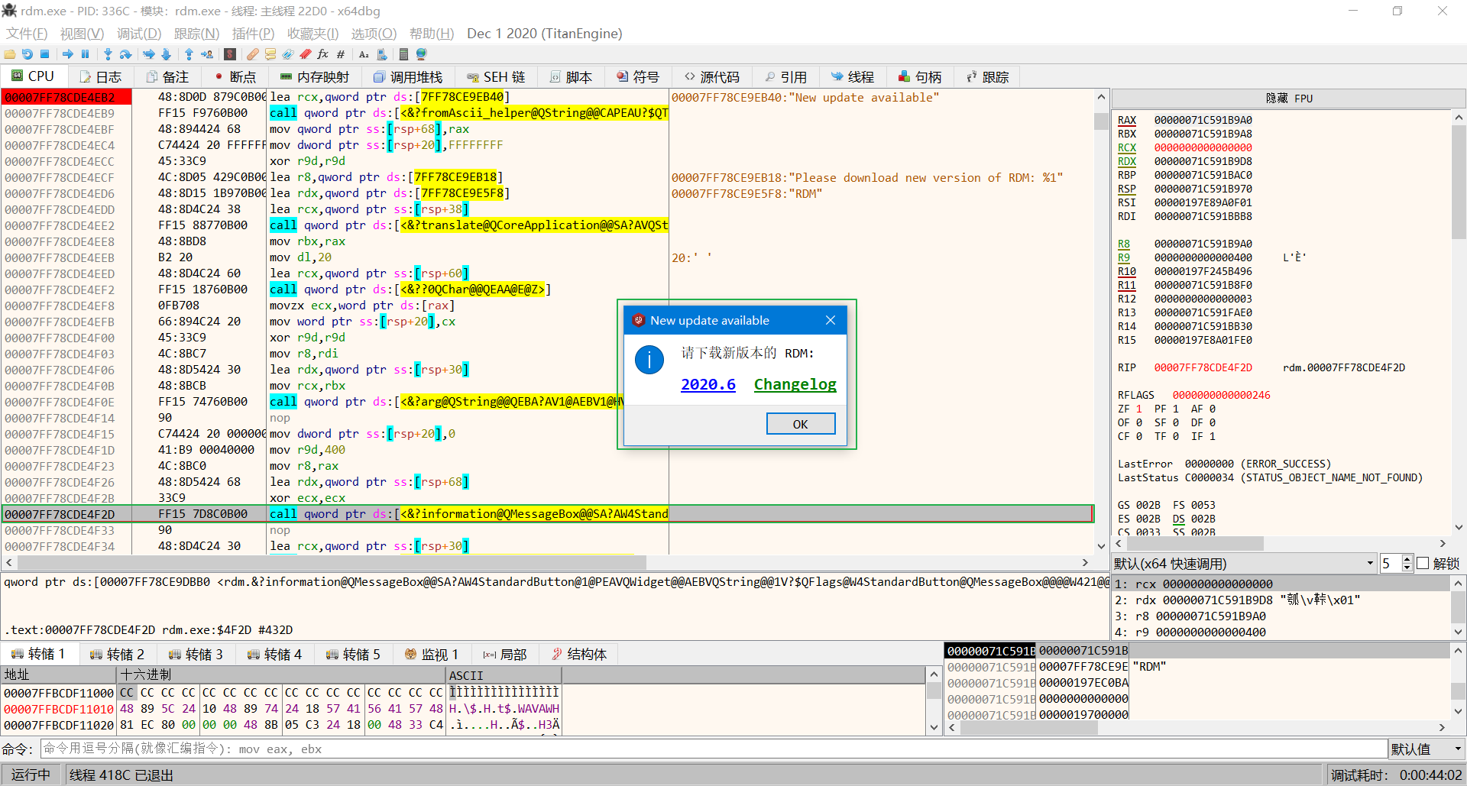
Task: Click the Stop debugging square icon
Action: coord(44,54)
